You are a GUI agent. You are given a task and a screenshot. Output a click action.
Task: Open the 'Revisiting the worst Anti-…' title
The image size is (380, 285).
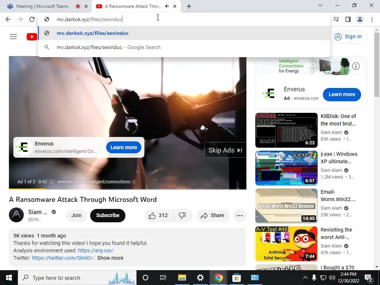pos(336,233)
